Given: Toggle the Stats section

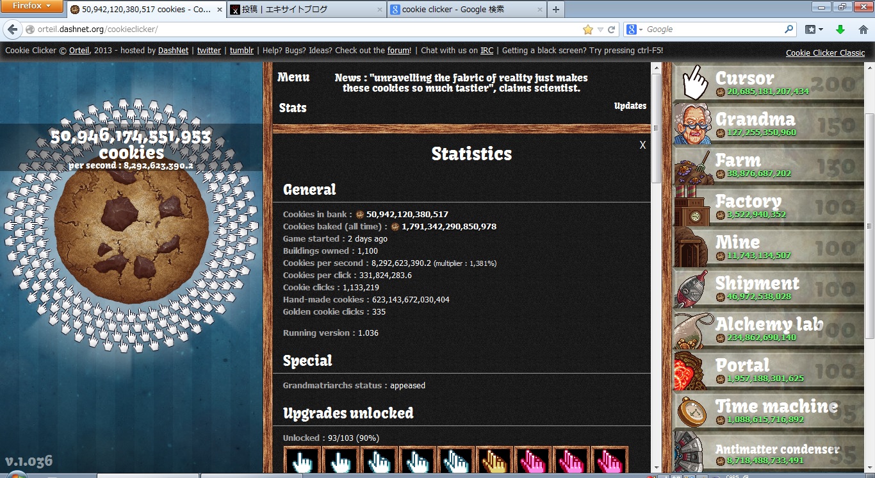Looking at the screenshot, I should pyautogui.click(x=293, y=108).
